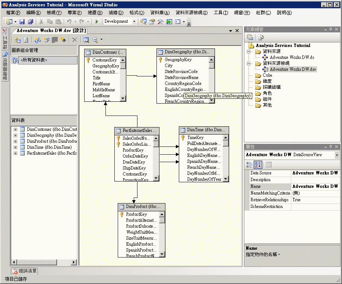The image size is (342, 284).
Task: Select the Adventure Works DW.dsv [設計] tab
Action: [x=51, y=31]
